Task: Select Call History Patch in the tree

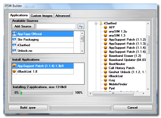Action: 122,68
